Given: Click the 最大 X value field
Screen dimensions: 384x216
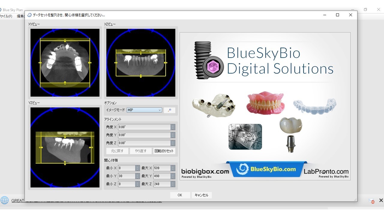Looking at the screenshot, I should pos(162,168).
